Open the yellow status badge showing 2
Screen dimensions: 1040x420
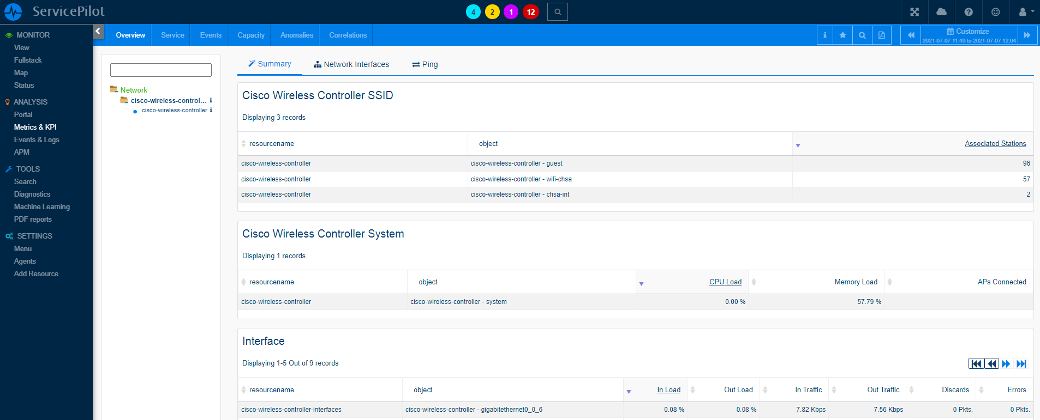pyautogui.click(x=492, y=12)
